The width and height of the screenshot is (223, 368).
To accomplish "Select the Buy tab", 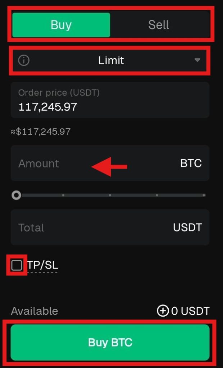I will coord(61,24).
